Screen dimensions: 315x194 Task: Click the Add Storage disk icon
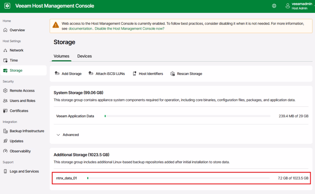pos(57,73)
